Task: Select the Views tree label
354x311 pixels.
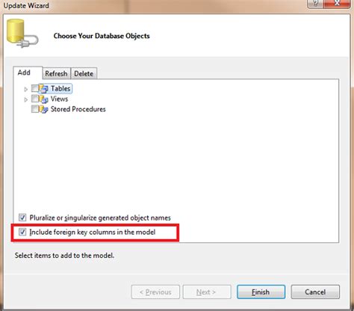Action: click(59, 99)
